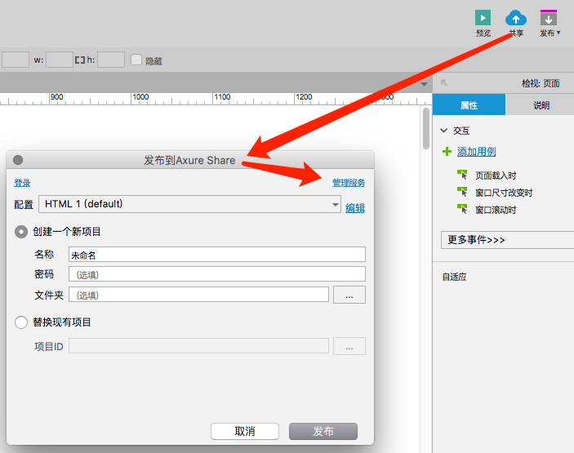Click the 取消 cancel button
Viewport: 574px width, 453px height.
245,432
